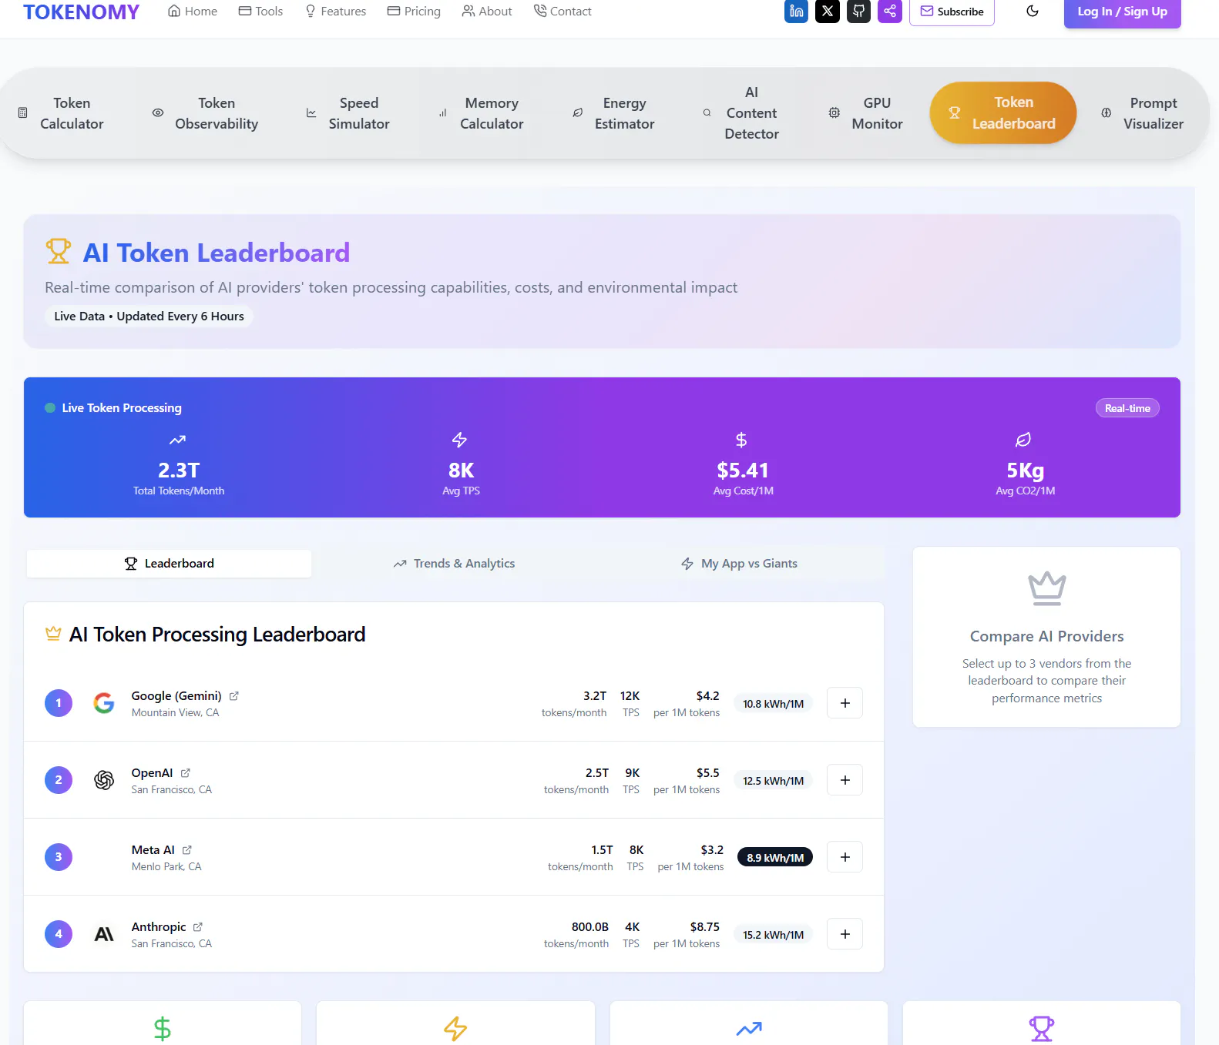Select the Memory Calculator tool tab

pos(482,113)
